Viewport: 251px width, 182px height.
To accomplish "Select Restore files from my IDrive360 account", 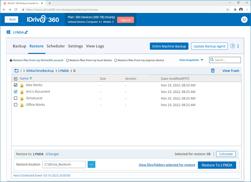I will pos(11,60).
